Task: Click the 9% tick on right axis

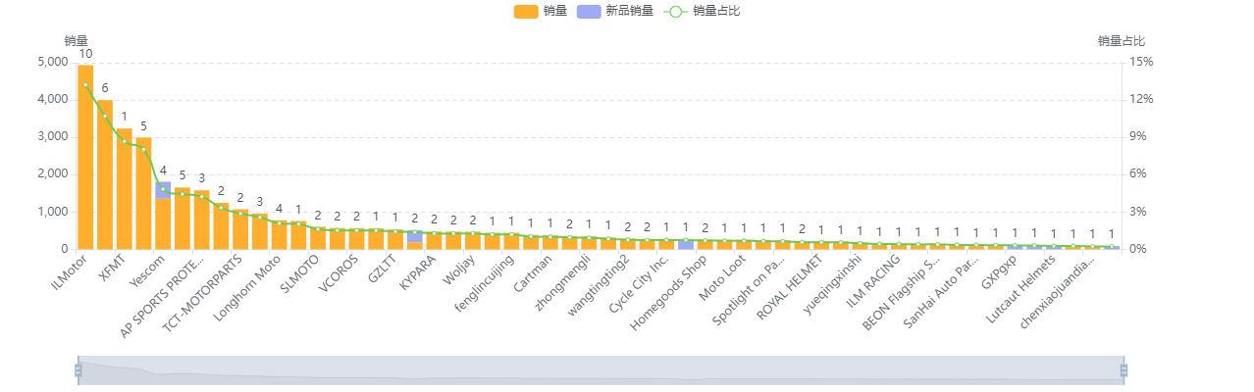Action: (x=1137, y=137)
